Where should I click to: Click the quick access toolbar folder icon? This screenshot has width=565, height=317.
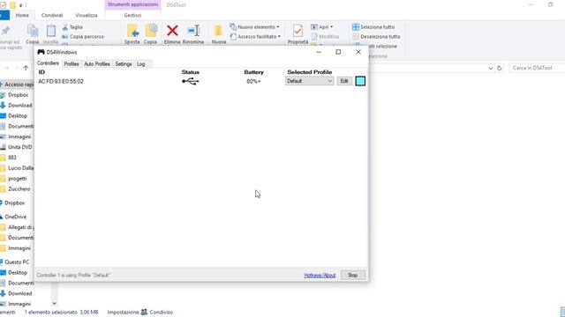[12, 5]
